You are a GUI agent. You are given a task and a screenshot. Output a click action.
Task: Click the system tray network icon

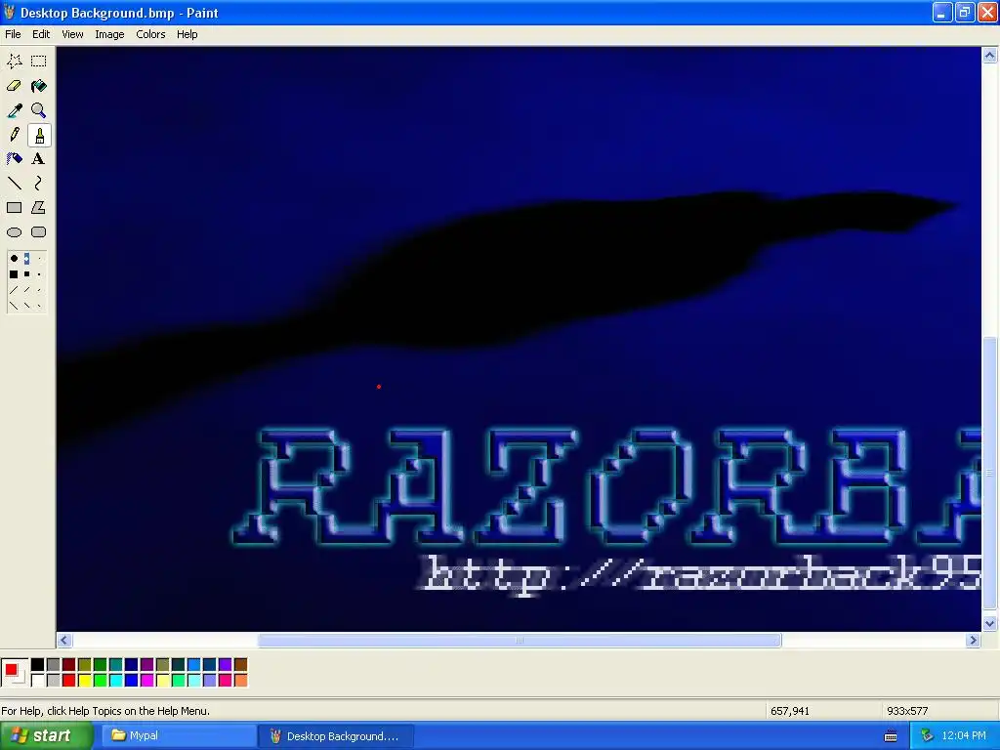pos(927,736)
